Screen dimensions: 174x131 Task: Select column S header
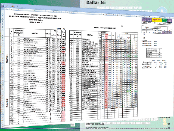coord(121,15)
